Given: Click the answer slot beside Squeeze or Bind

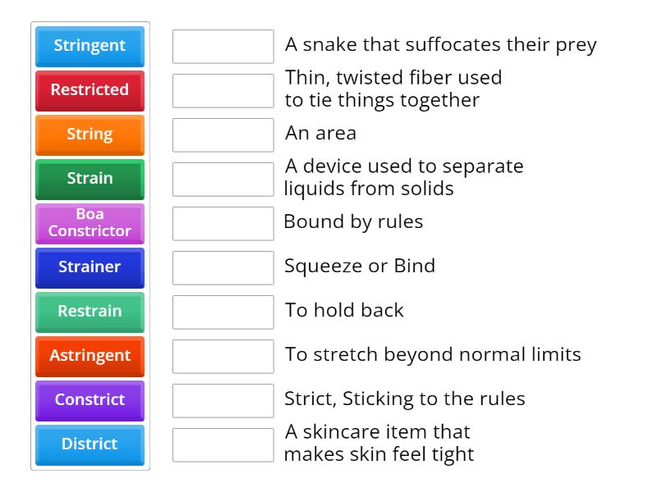Looking at the screenshot, I should [223, 267].
